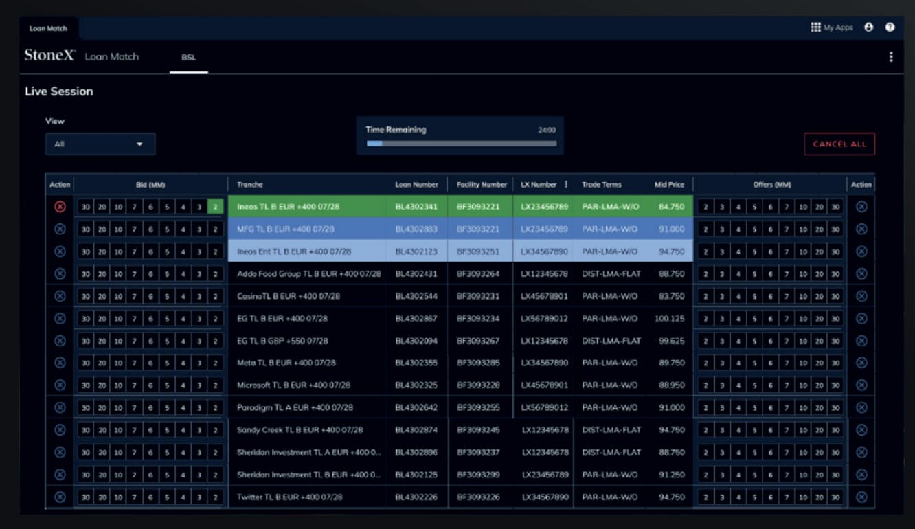The image size is (915, 529).
Task: Open the vertical three-dot menu beside BSL header
Action: click(x=891, y=57)
